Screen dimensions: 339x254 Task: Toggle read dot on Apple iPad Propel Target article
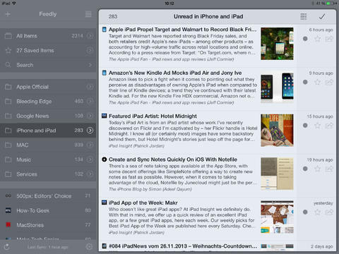(305, 39)
